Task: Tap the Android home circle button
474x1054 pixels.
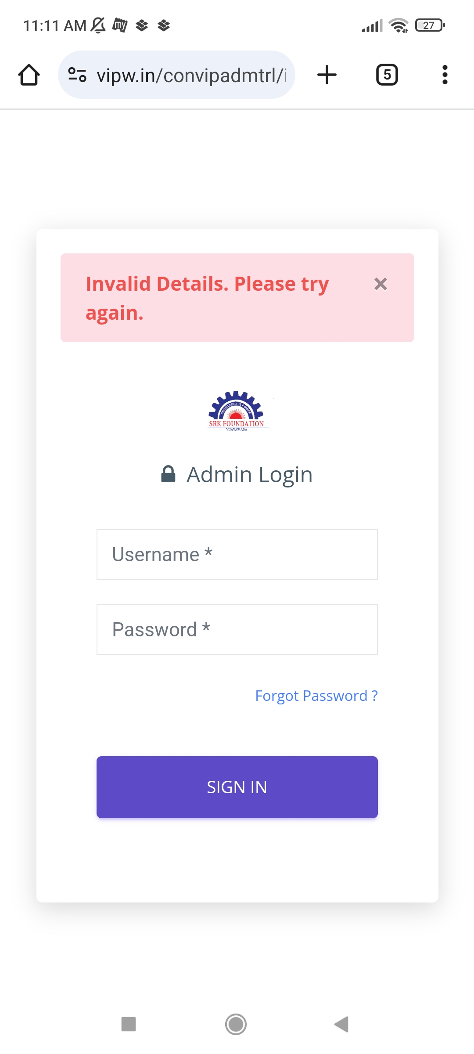Action: [236, 1024]
